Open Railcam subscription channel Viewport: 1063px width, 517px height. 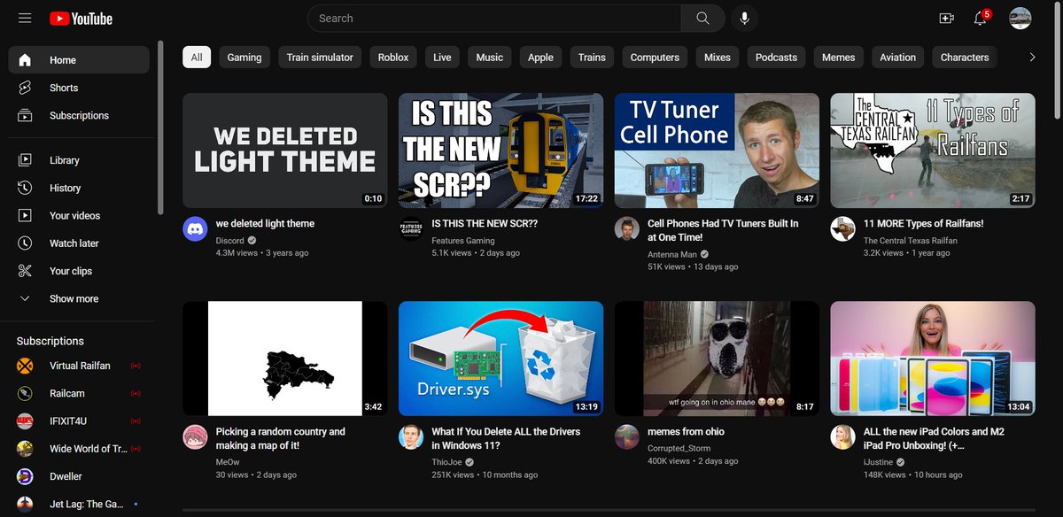click(79, 393)
